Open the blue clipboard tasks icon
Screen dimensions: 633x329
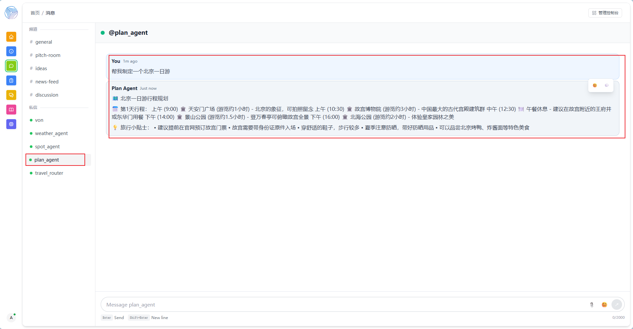click(11, 80)
